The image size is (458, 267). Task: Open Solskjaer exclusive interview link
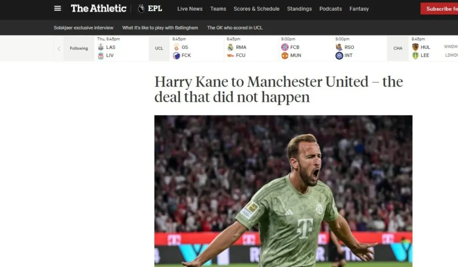83,28
